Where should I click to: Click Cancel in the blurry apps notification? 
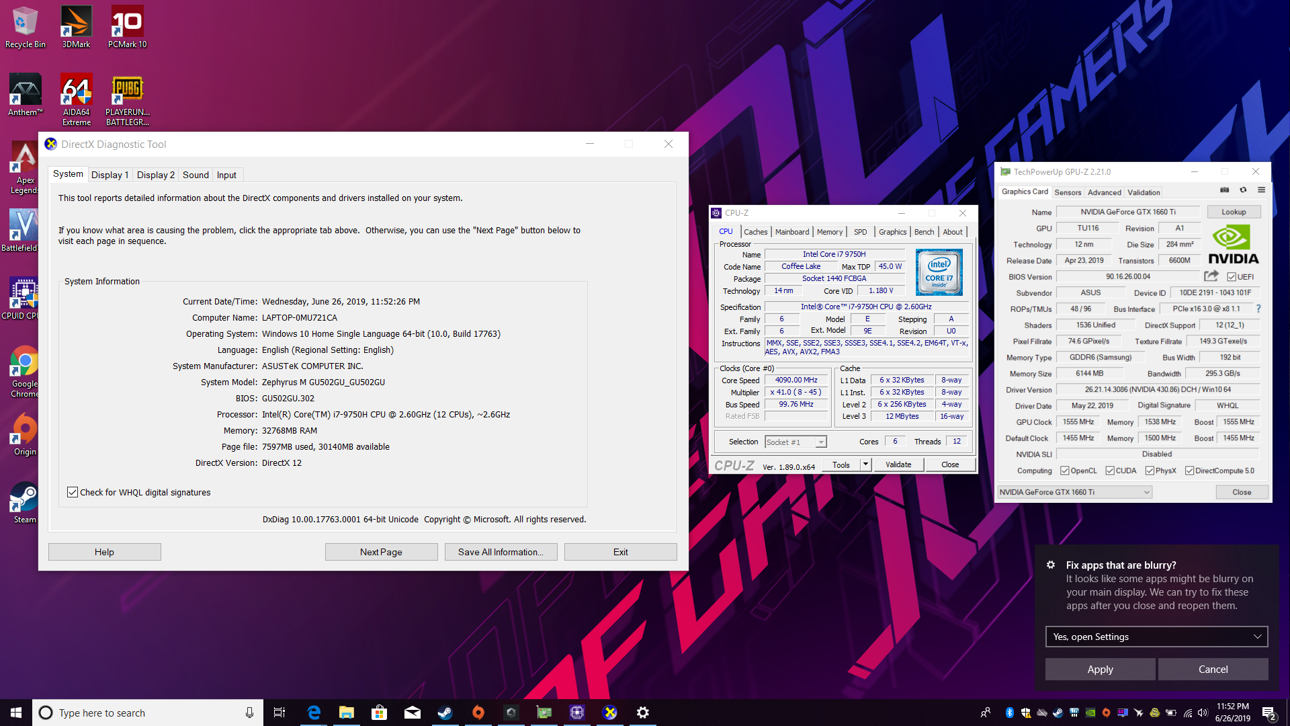tap(1213, 669)
